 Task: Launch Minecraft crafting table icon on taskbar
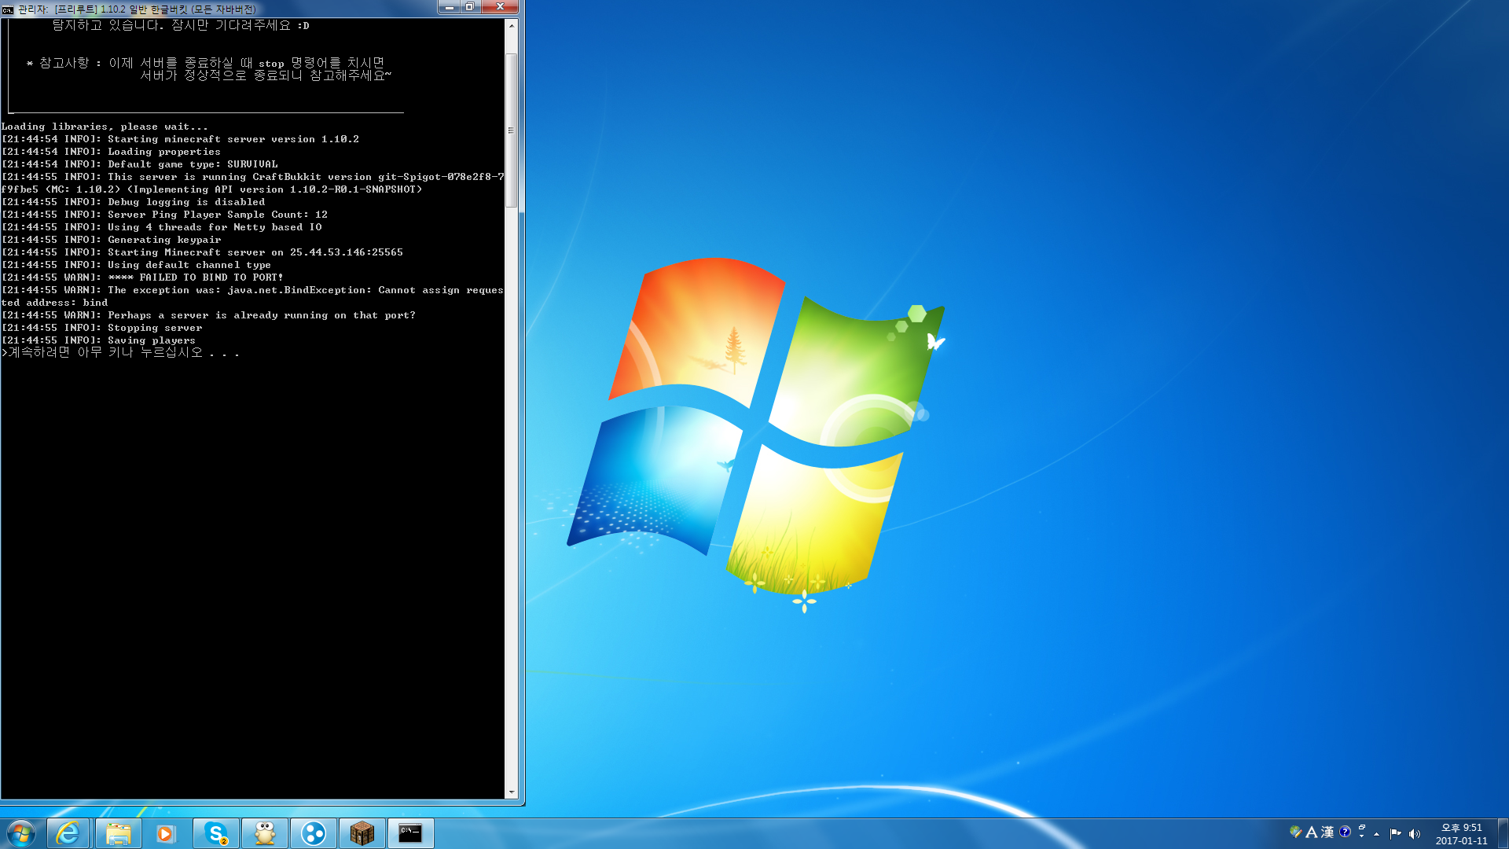pyautogui.click(x=362, y=833)
